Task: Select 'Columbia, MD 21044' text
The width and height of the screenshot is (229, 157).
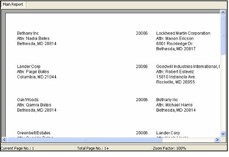Action: point(37,77)
